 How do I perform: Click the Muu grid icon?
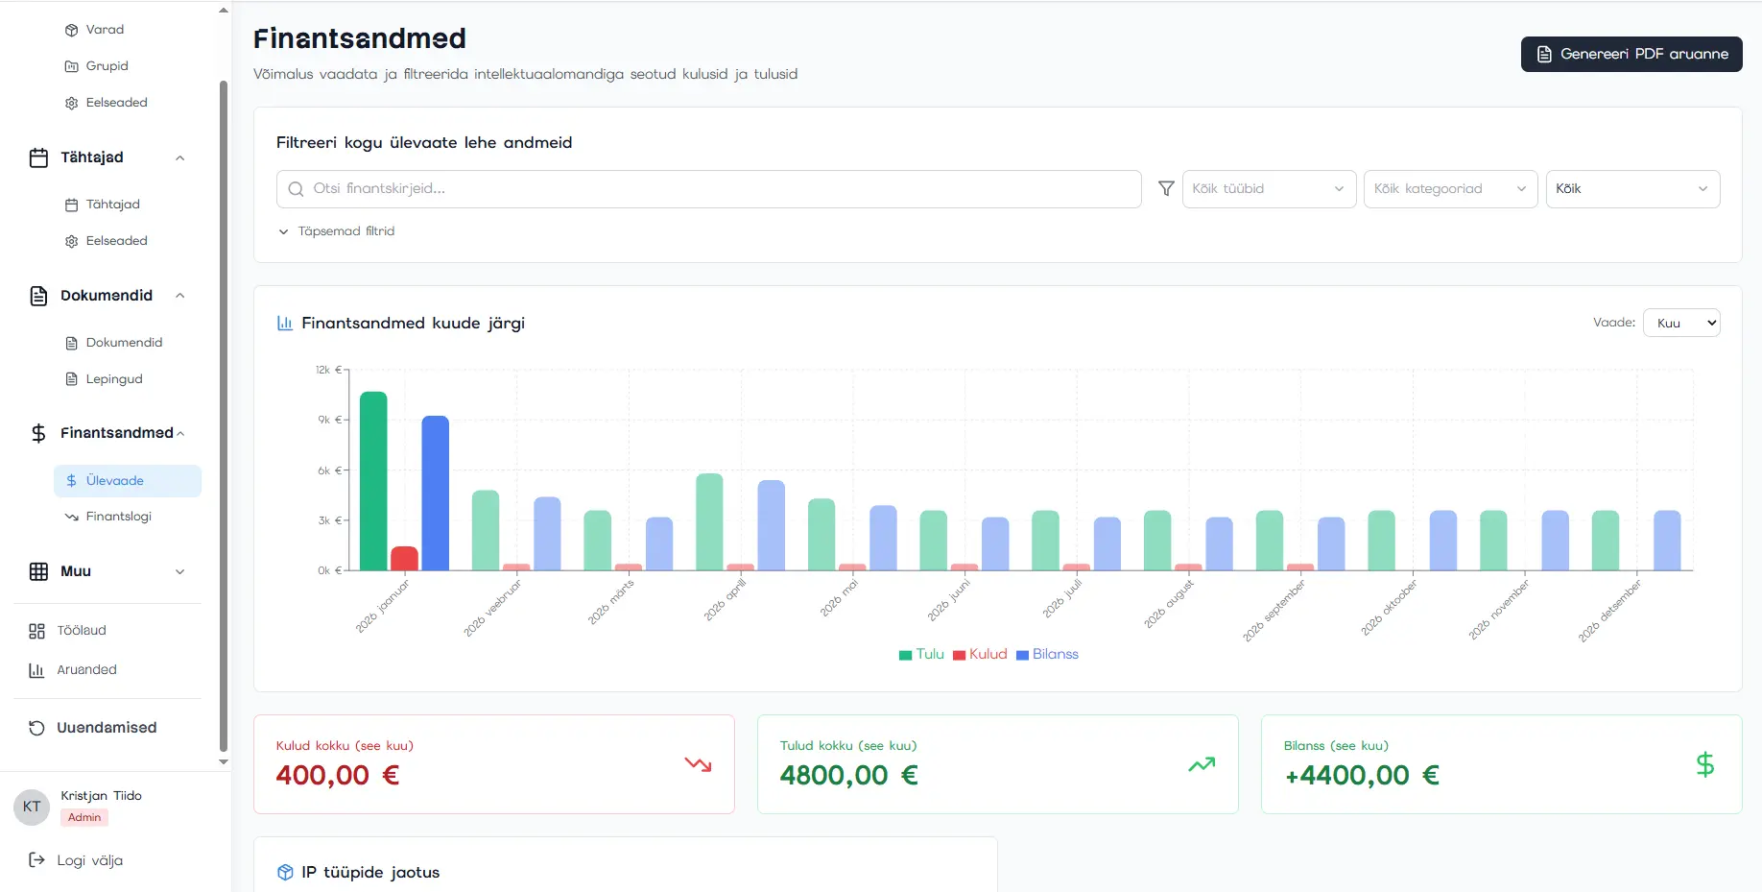pos(38,571)
